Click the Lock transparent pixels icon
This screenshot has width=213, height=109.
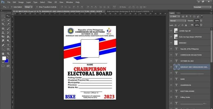tap(175, 25)
